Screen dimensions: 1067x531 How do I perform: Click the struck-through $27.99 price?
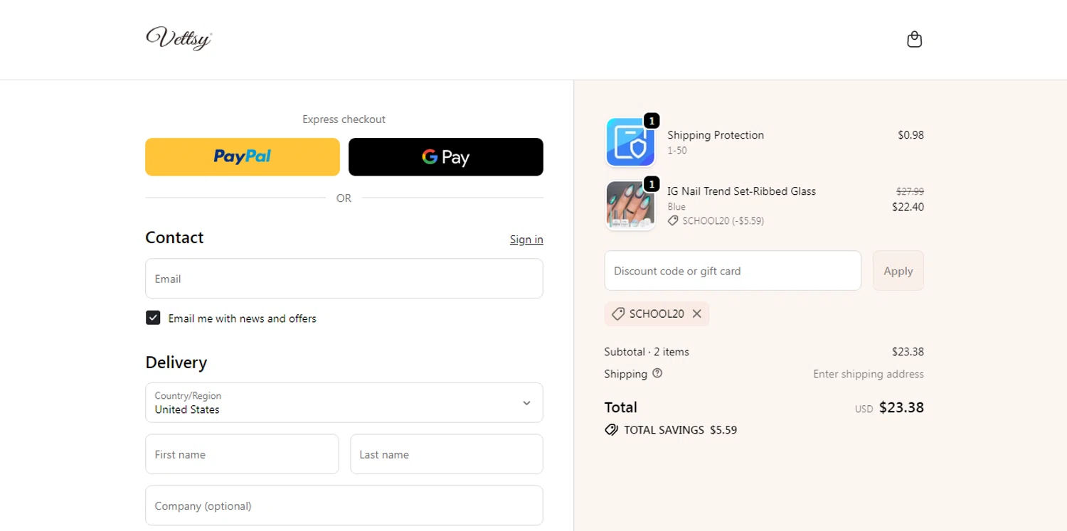[x=910, y=191]
